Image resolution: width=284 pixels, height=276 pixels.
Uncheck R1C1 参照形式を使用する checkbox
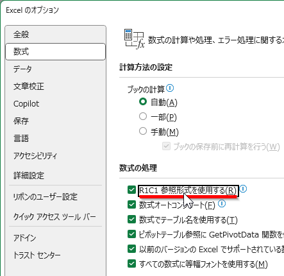(x=131, y=190)
